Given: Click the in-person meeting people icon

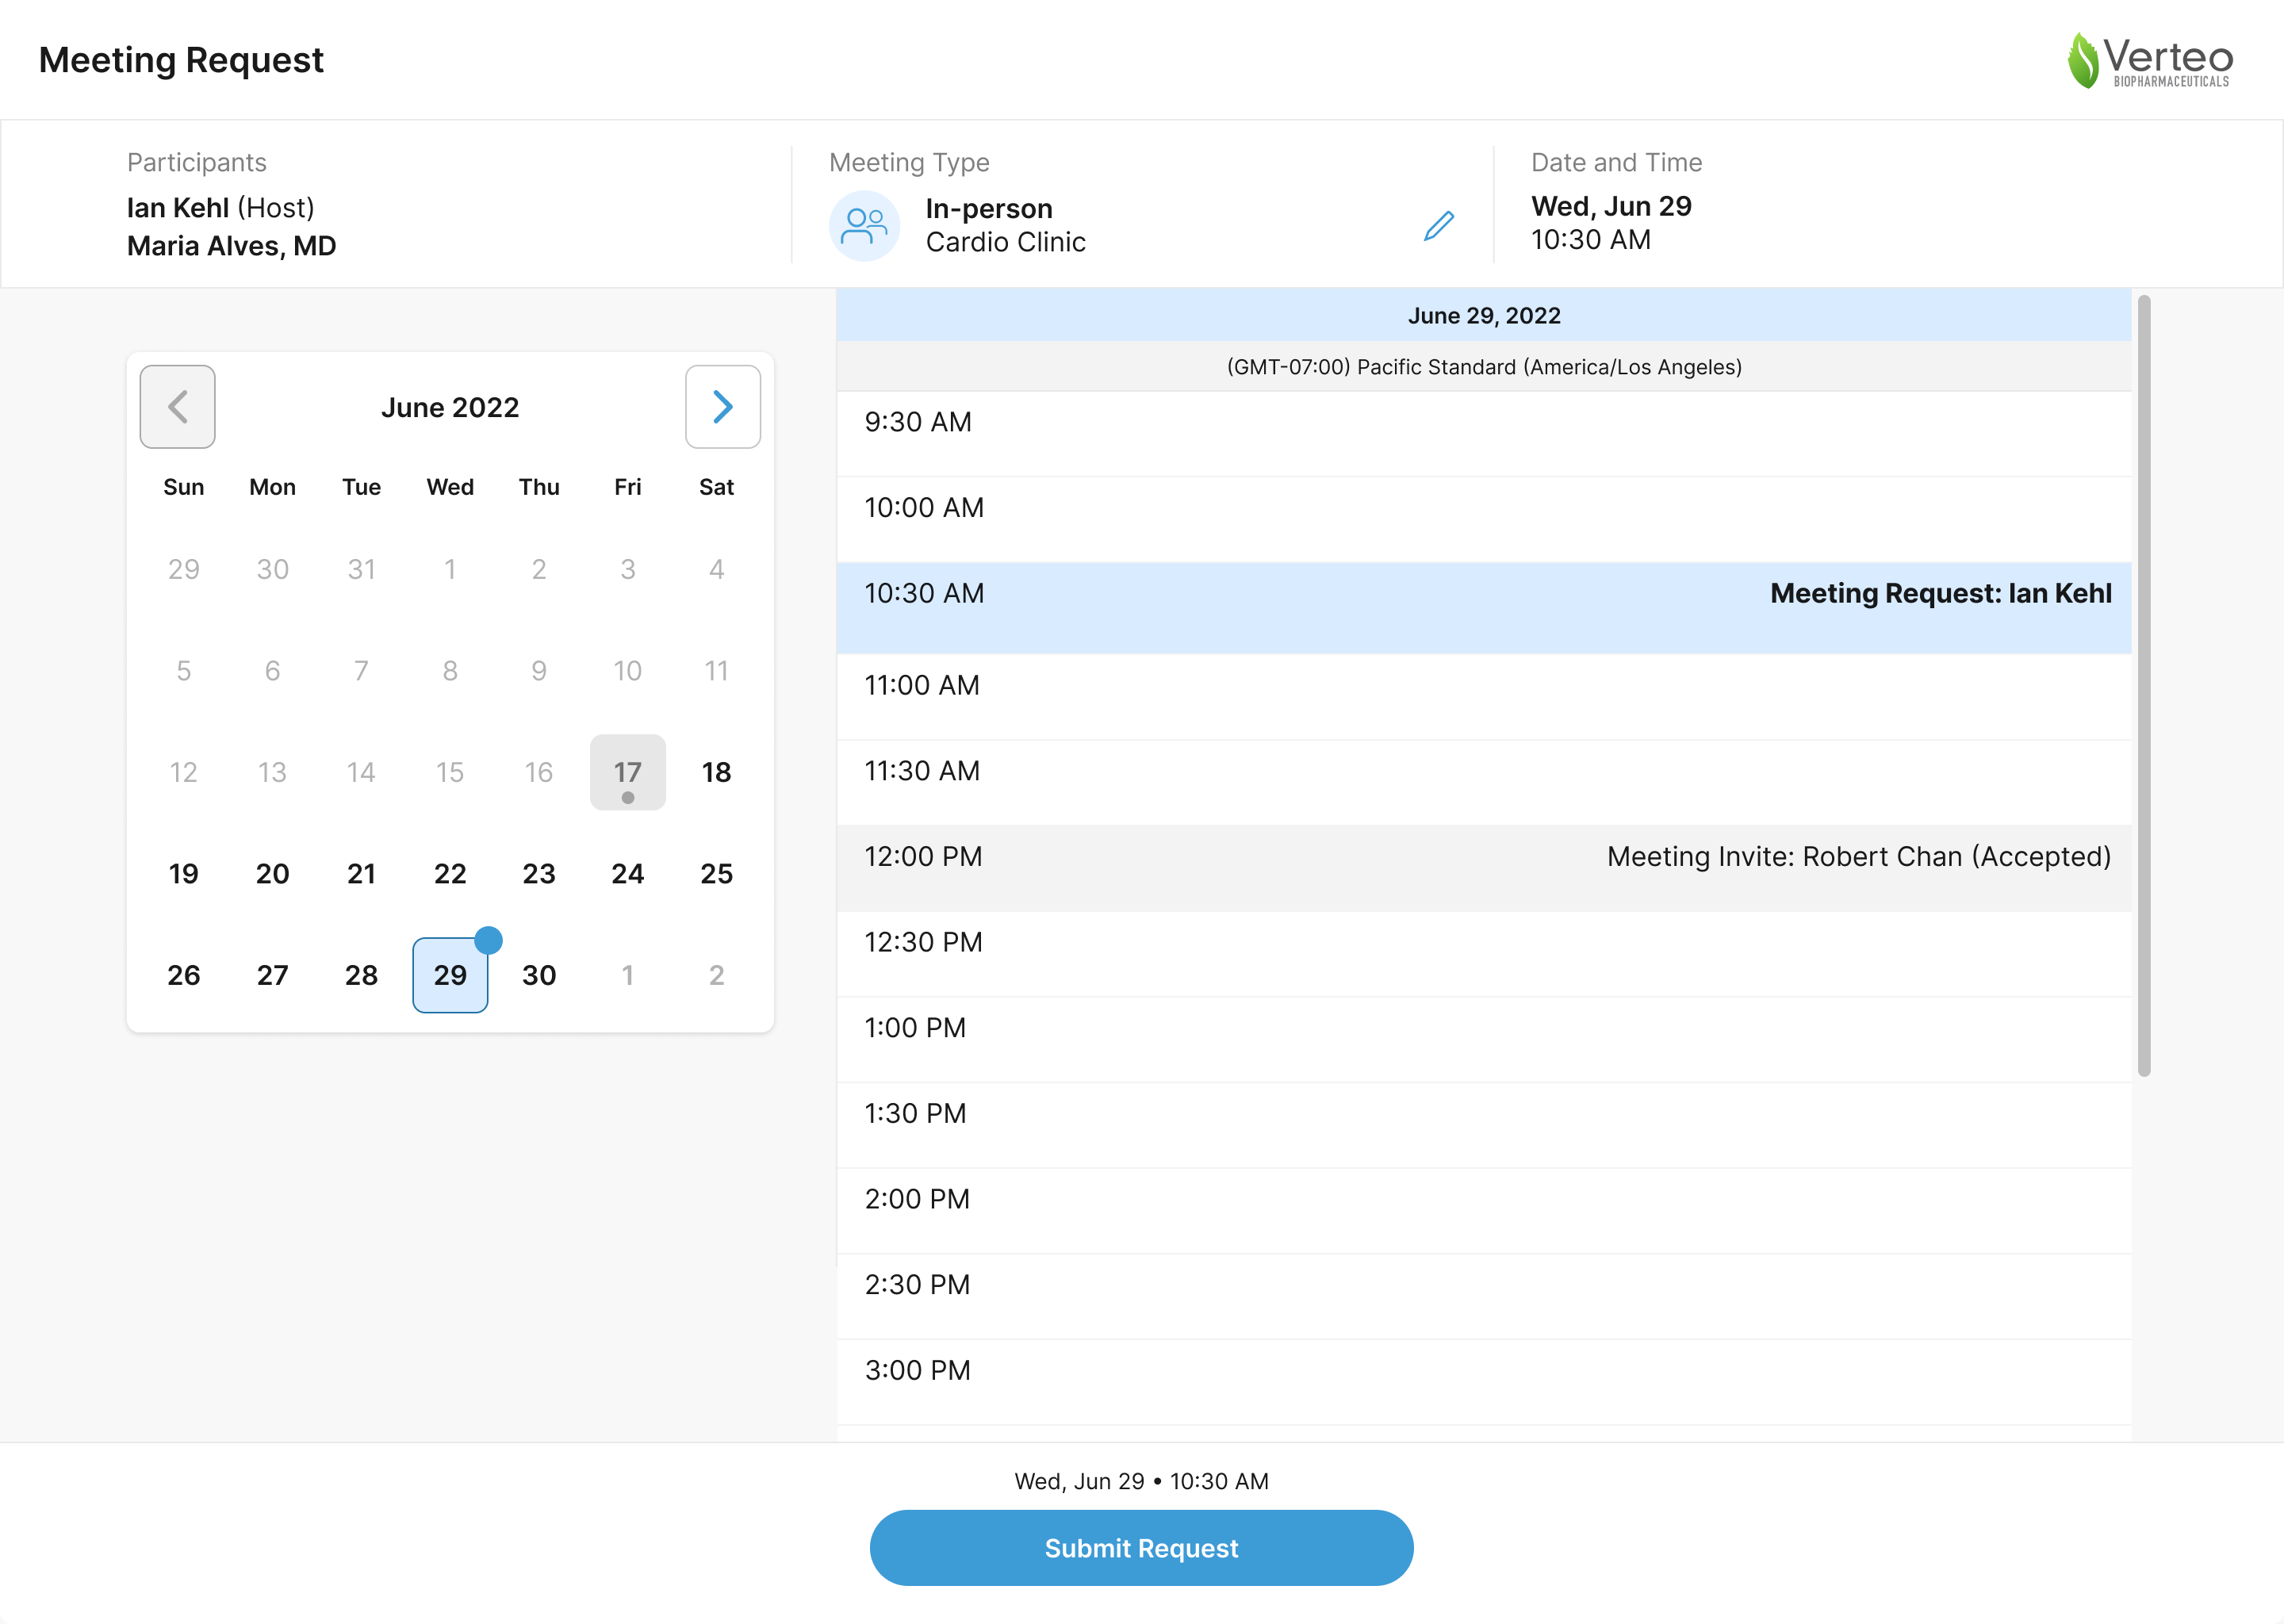Looking at the screenshot, I should click(864, 226).
